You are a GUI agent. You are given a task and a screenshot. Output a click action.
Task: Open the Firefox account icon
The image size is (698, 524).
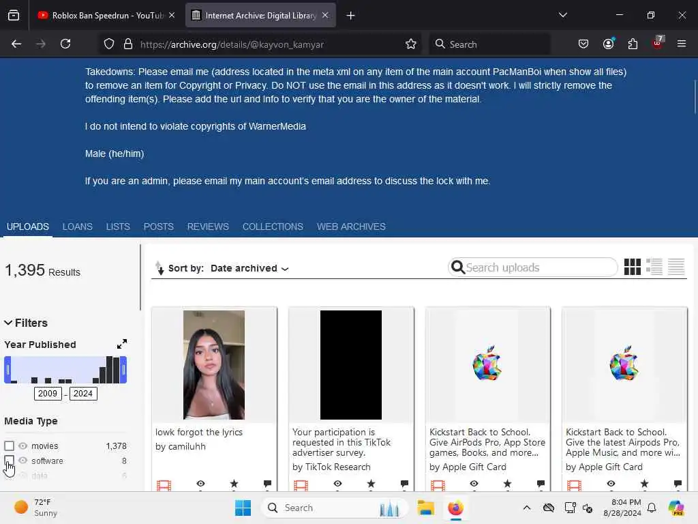coord(609,44)
